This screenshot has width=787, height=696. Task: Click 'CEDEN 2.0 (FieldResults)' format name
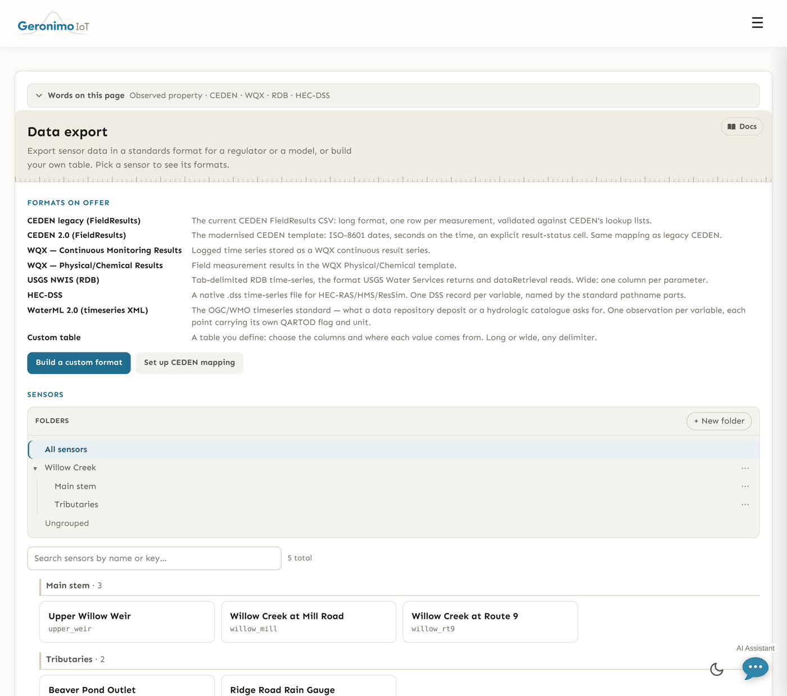tap(76, 236)
